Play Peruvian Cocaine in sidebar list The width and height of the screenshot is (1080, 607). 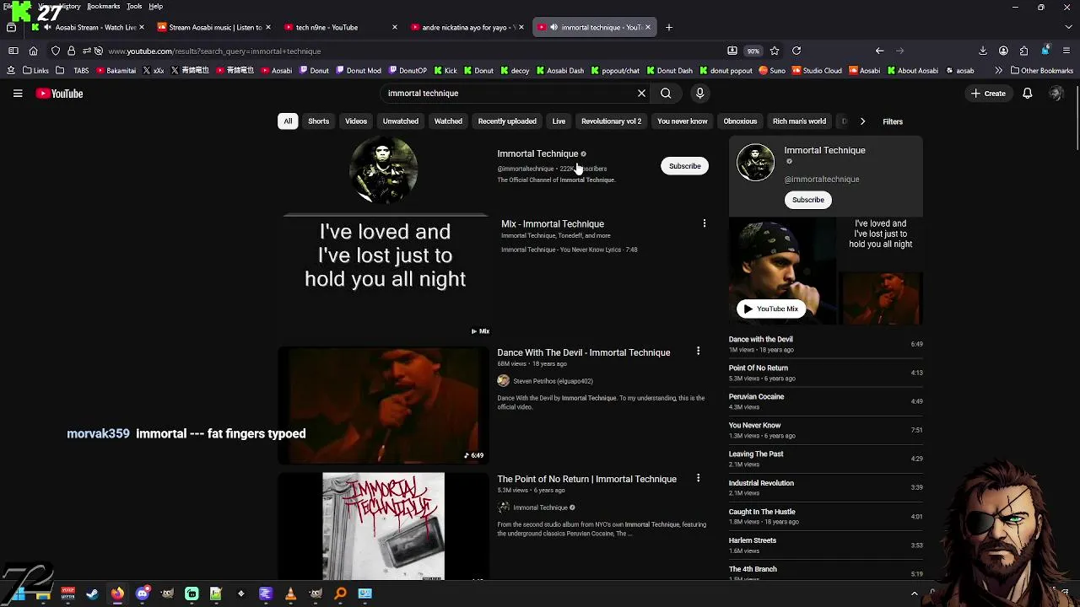pos(825,401)
